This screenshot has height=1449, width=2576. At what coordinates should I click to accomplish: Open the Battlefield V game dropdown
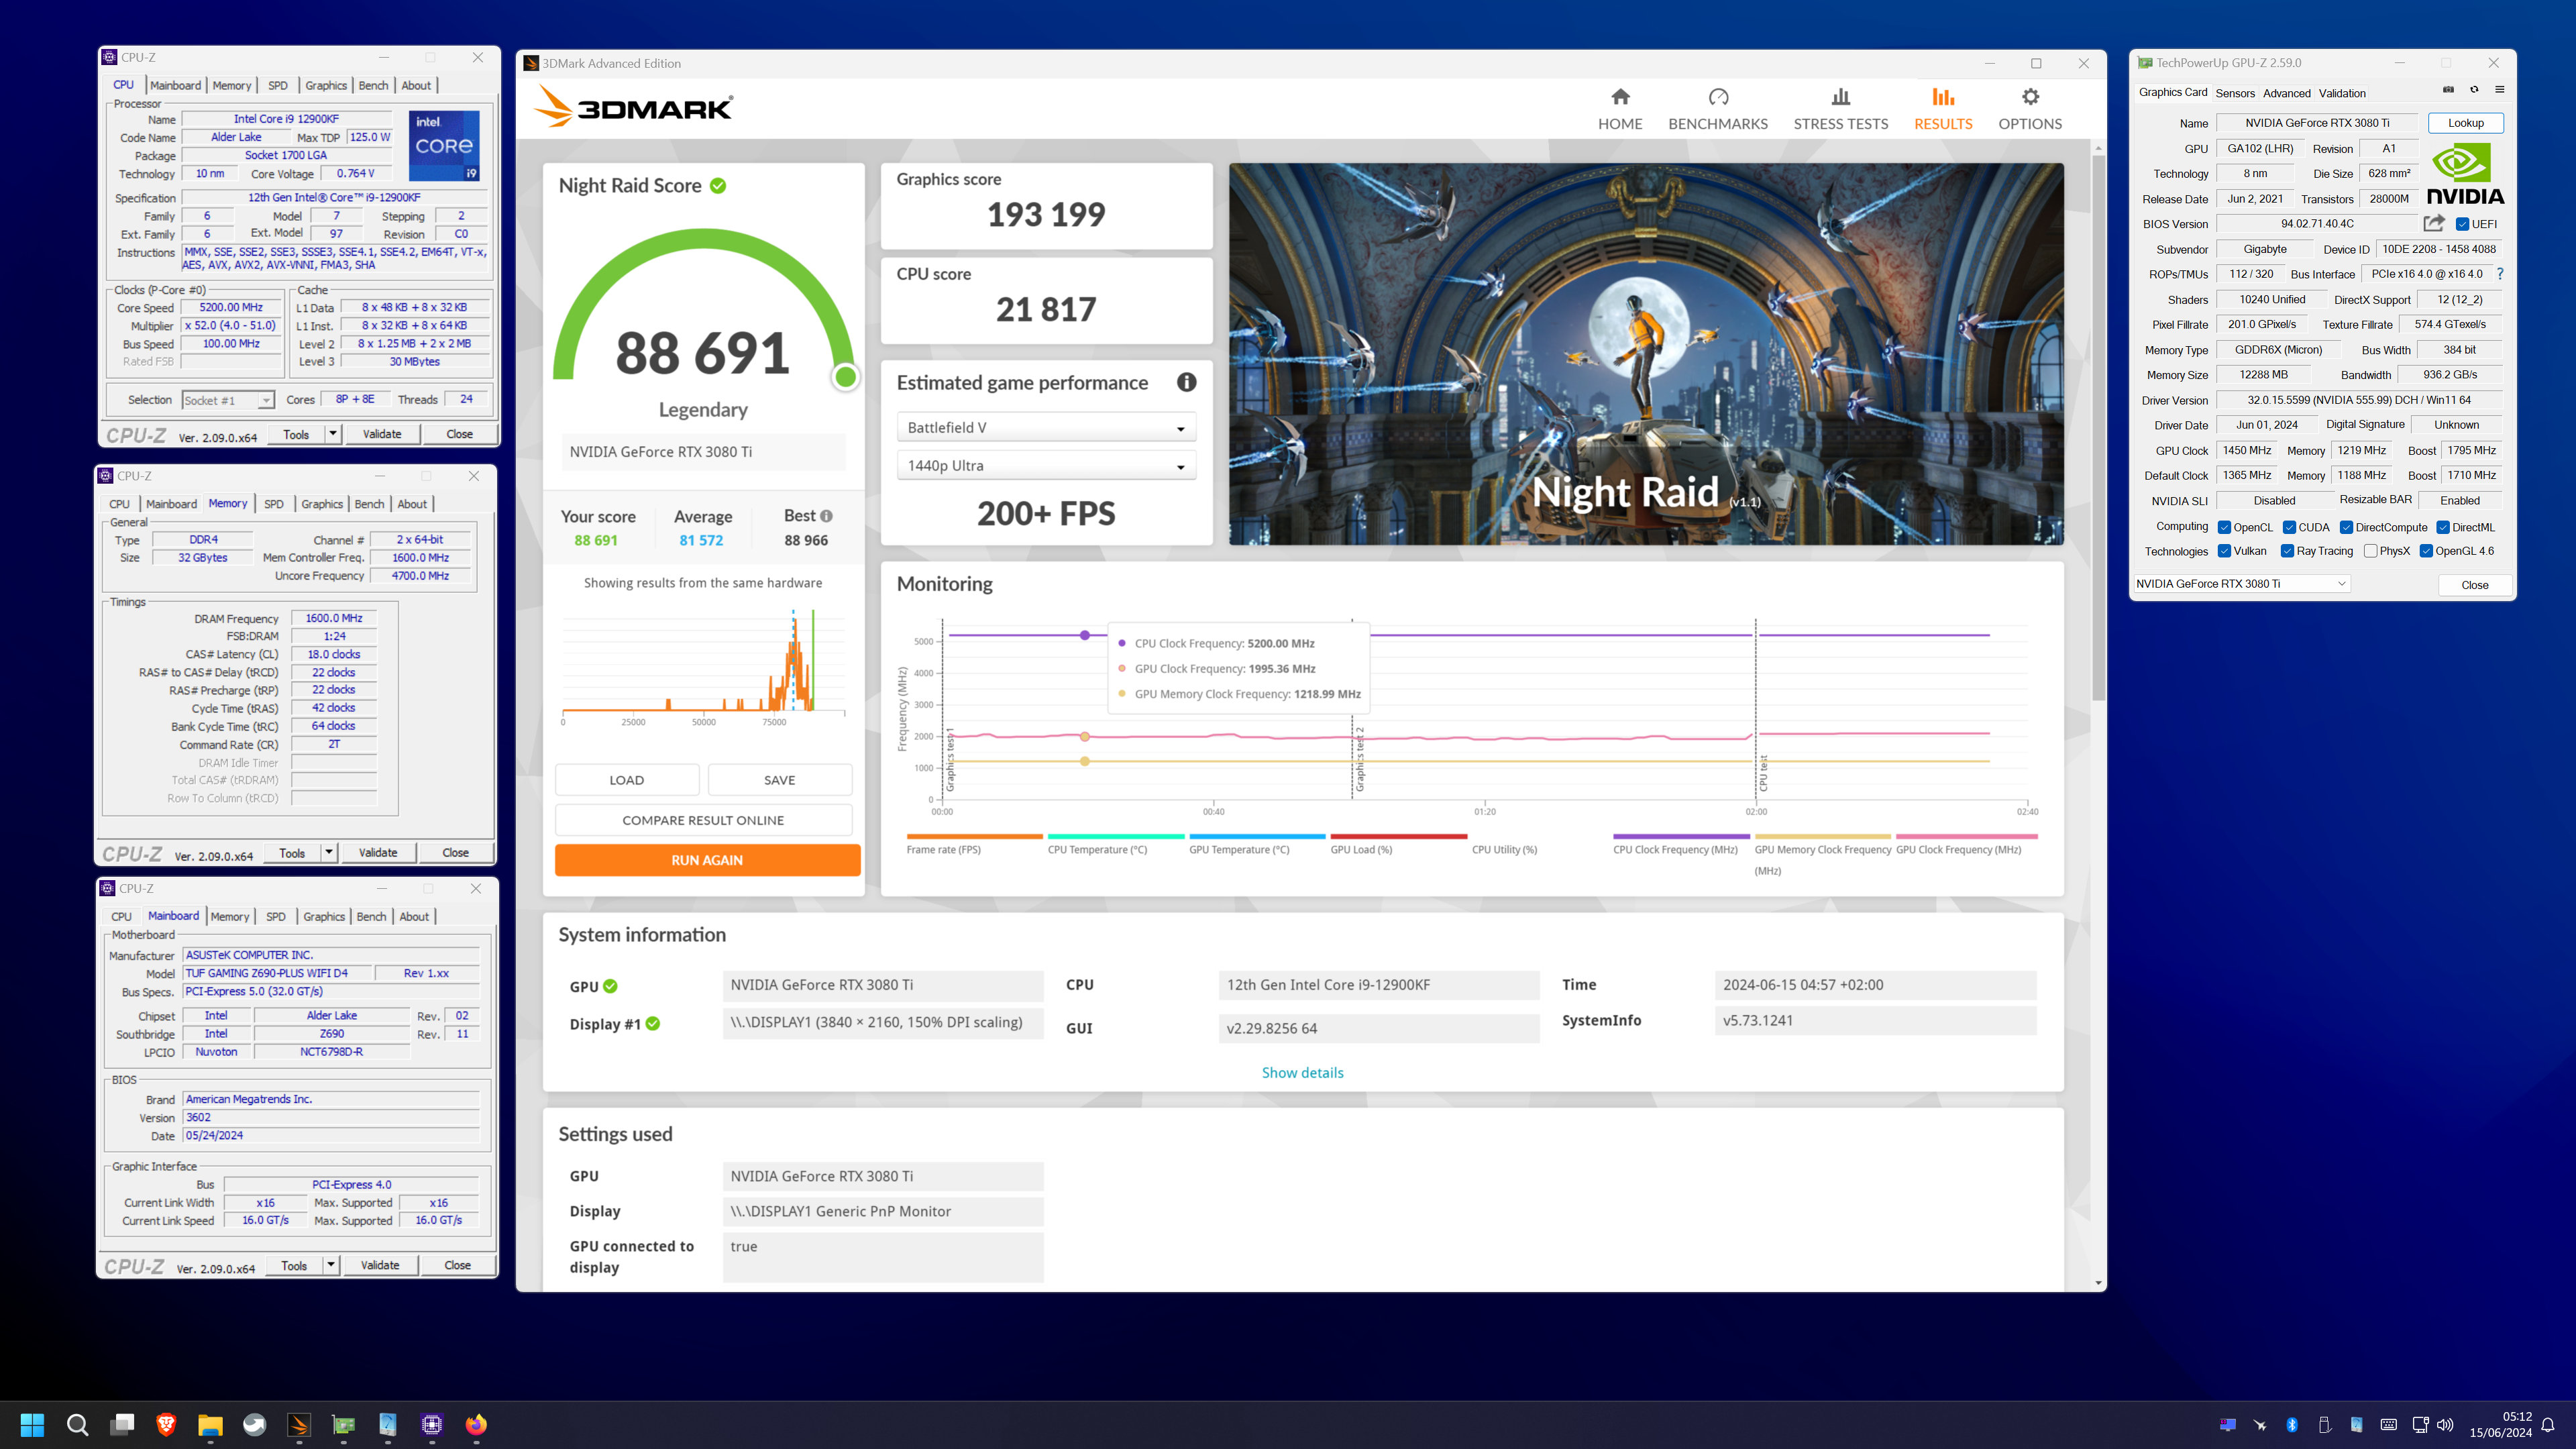coord(1046,427)
